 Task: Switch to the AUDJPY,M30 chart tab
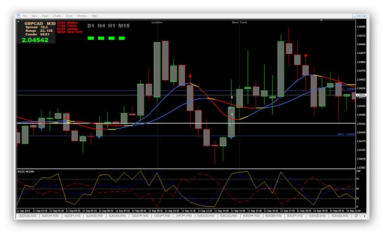click(72, 216)
